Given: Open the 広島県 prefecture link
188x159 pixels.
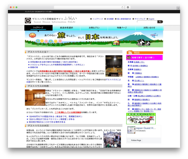Looking at the screenshot, I should coord(149,96).
